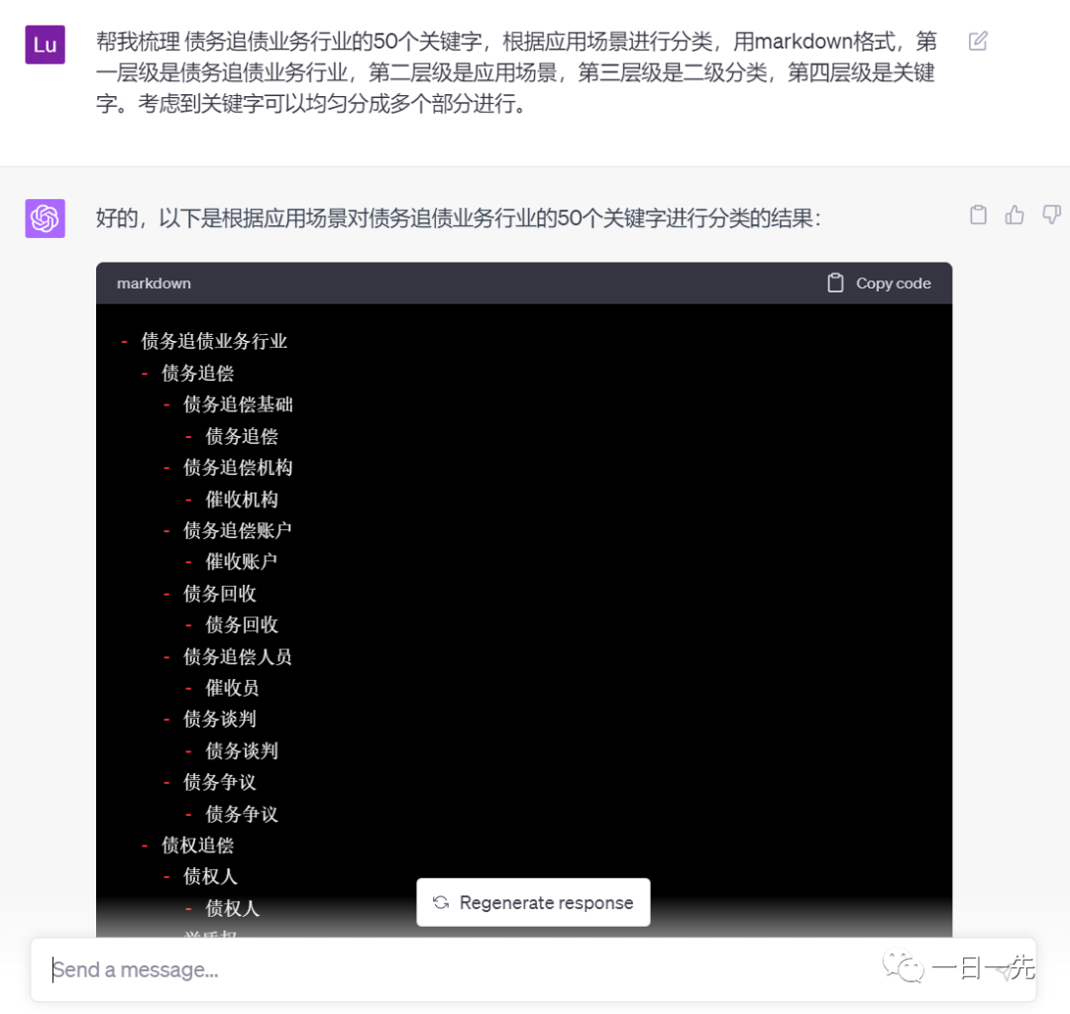Click the 债务追偿基础 line in the code
The height and width of the screenshot is (1014, 1070).
[238, 404]
